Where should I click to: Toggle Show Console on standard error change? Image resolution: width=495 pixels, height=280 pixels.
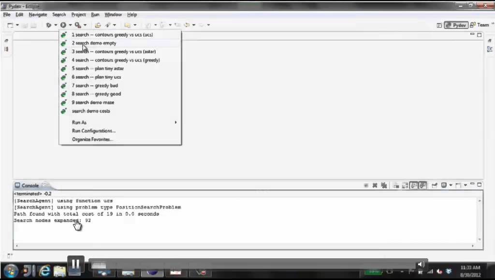(422, 185)
